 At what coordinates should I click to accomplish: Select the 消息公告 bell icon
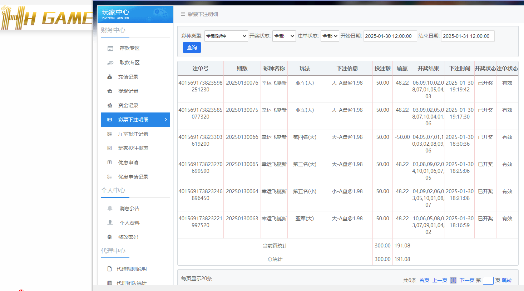coord(110,209)
